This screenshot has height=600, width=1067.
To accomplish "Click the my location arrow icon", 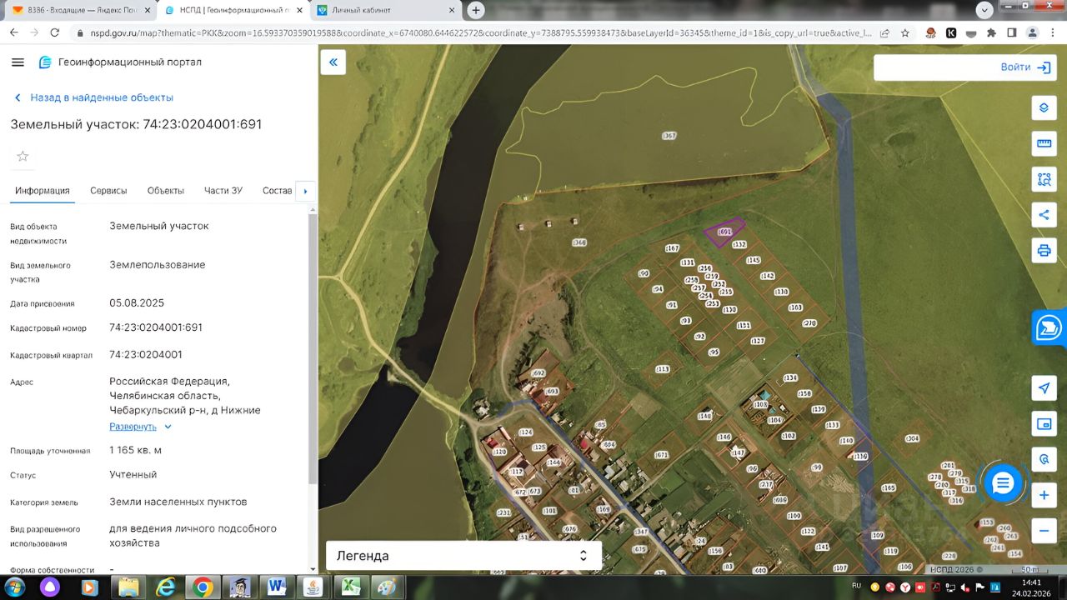I will [1044, 388].
